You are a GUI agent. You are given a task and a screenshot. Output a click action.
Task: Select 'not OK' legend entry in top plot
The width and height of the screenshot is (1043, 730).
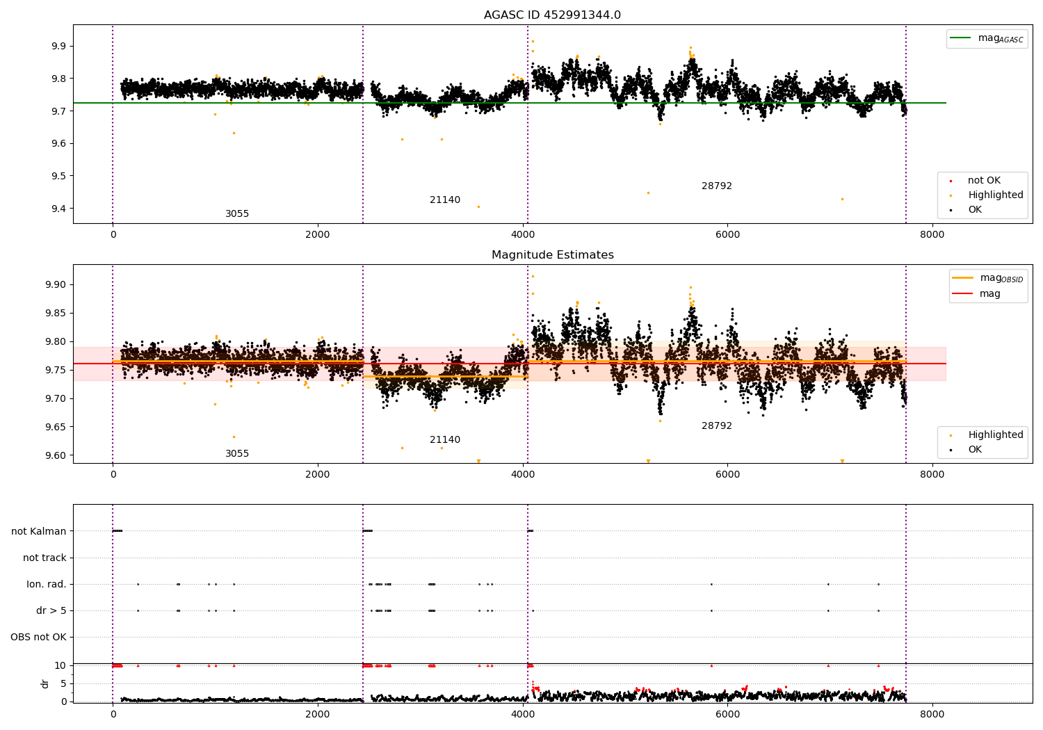pos(984,181)
